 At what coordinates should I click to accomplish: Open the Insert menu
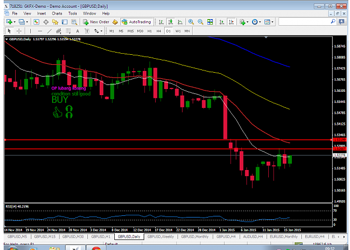point(41,13)
